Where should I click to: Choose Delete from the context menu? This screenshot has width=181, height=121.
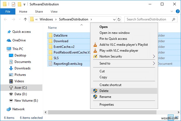(x=104, y=91)
